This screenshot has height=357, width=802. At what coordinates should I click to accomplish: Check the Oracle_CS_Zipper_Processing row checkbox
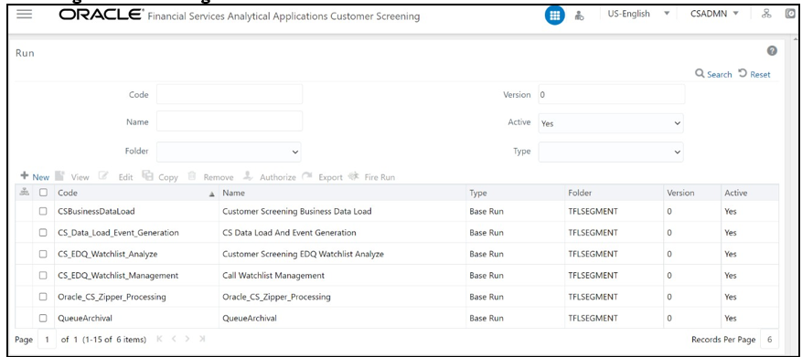tap(44, 297)
